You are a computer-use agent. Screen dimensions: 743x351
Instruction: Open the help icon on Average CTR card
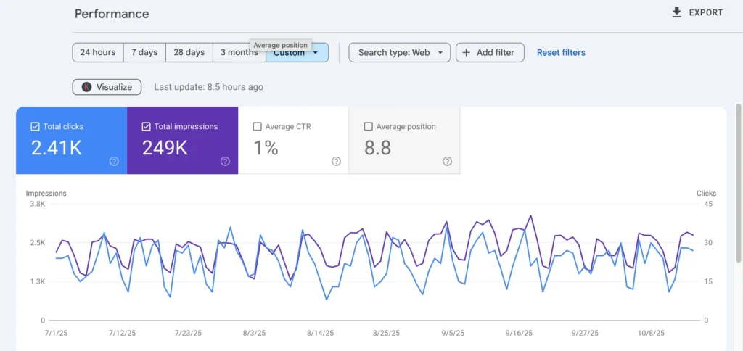pyautogui.click(x=336, y=162)
